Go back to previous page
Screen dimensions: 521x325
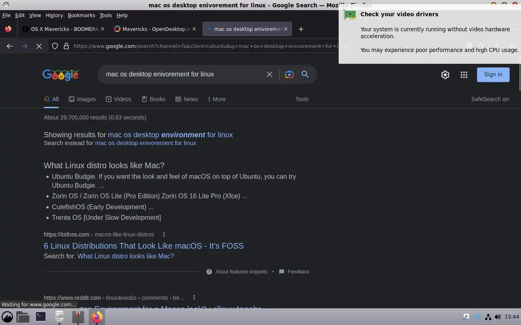(10, 46)
